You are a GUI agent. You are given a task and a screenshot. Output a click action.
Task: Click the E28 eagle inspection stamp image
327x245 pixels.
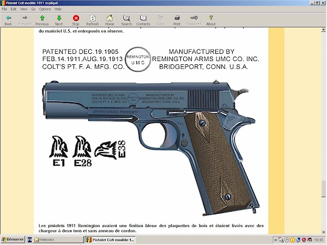click(x=82, y=151)
